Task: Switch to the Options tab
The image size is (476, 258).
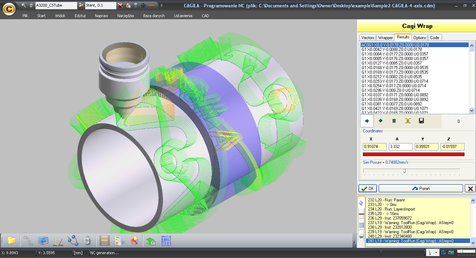Action: (x=420, y=37)
